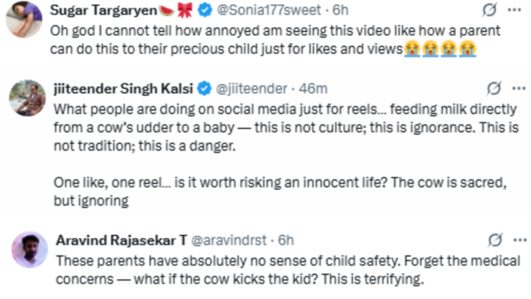The image size is (531, 299).
Task: Open Sugar Targaryen's profile picture
Action: point(24,20)
